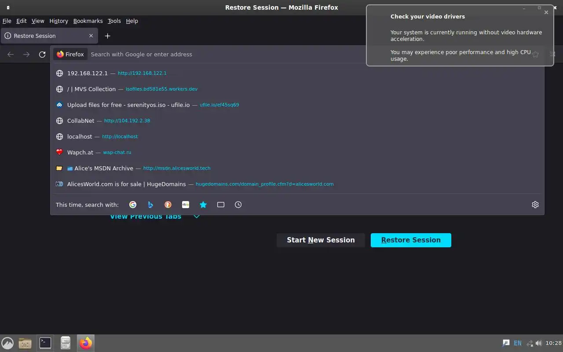
Task: Select the Restore Session tab
Action: tap(48, 36)
